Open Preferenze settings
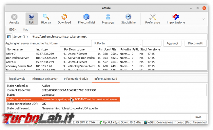 pos(152,19)
